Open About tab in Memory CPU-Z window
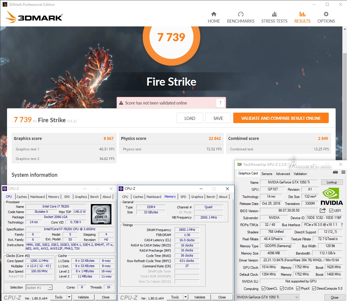Screen dimensions: 347x301 pos(223,197)
